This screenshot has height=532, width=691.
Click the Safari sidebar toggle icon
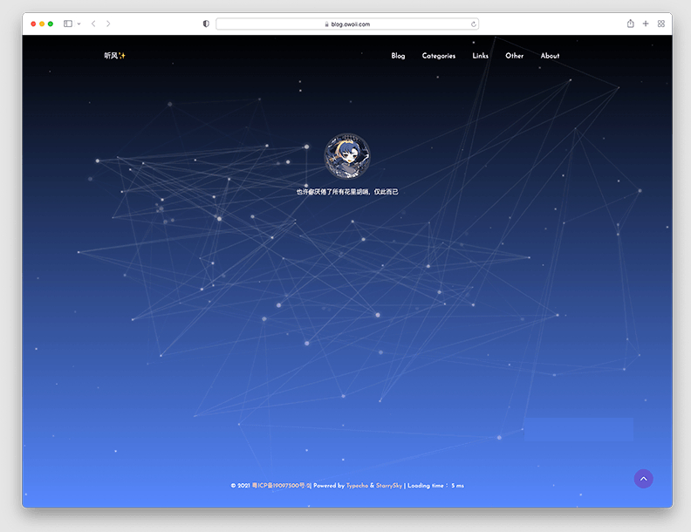point(68,24)
